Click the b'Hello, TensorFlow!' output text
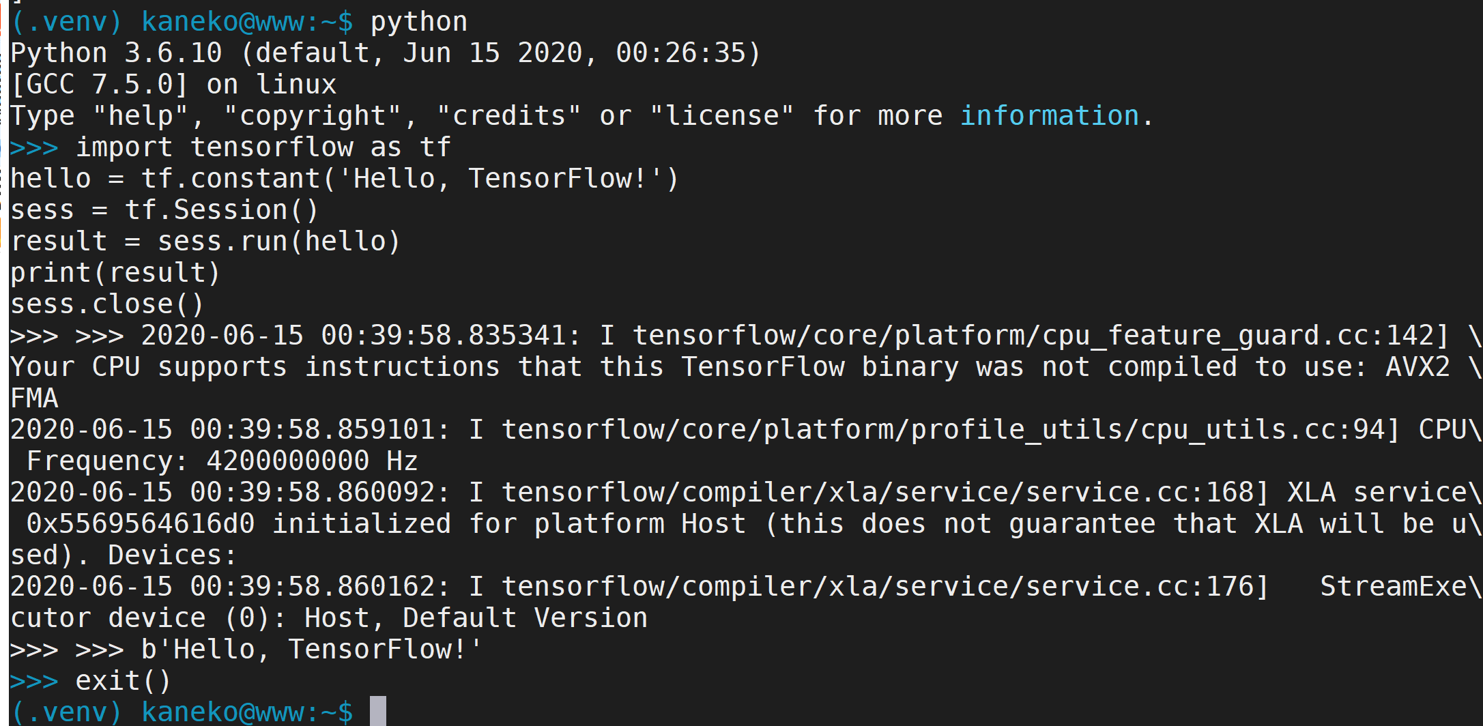 (311, 649)
